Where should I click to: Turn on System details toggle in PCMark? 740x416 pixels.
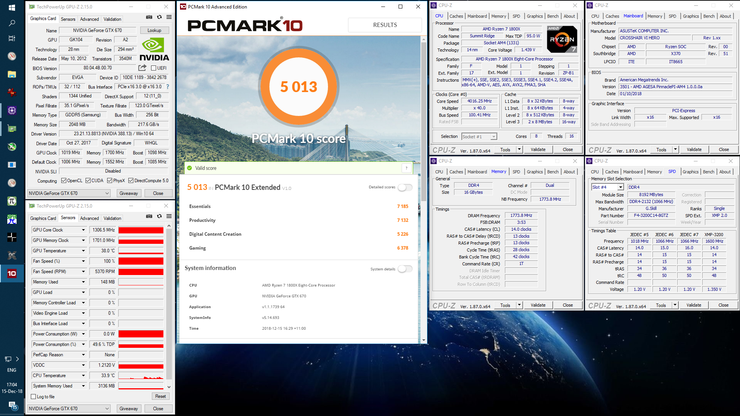pos(405,269)
